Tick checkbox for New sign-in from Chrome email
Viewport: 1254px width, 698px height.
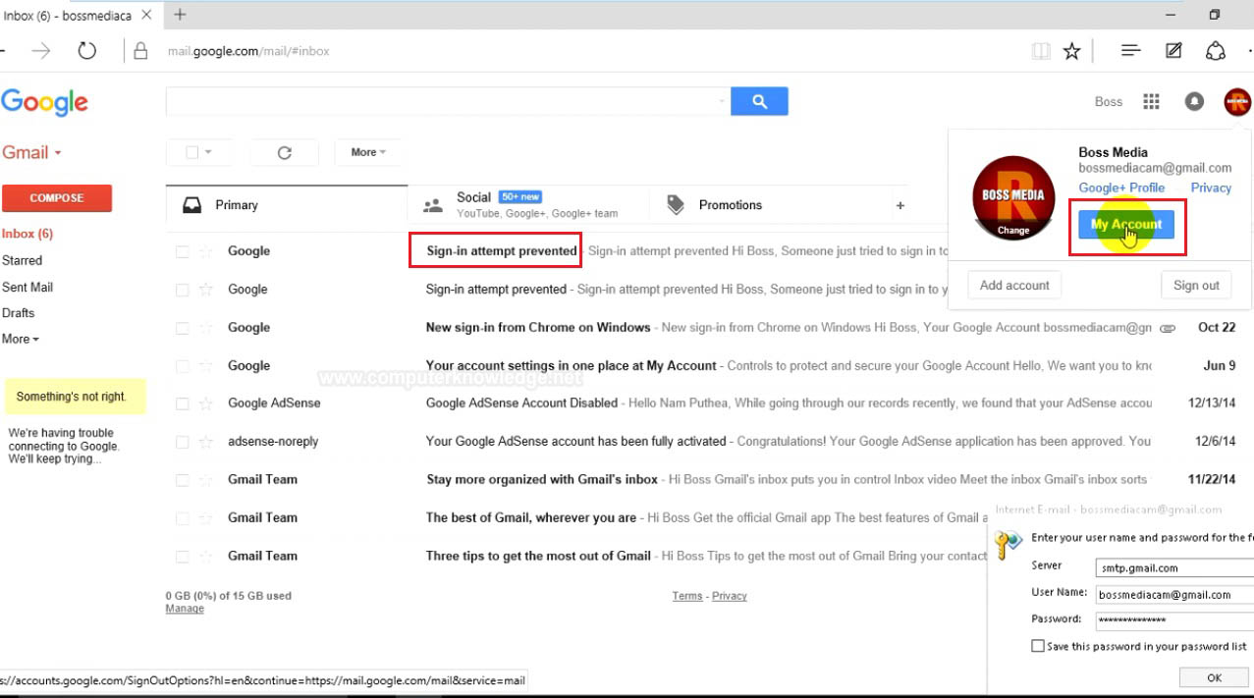click(x=182, y=328)
